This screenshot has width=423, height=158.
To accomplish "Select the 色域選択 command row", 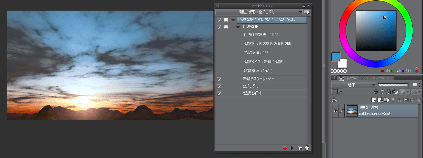I will (x=274, y=27).
